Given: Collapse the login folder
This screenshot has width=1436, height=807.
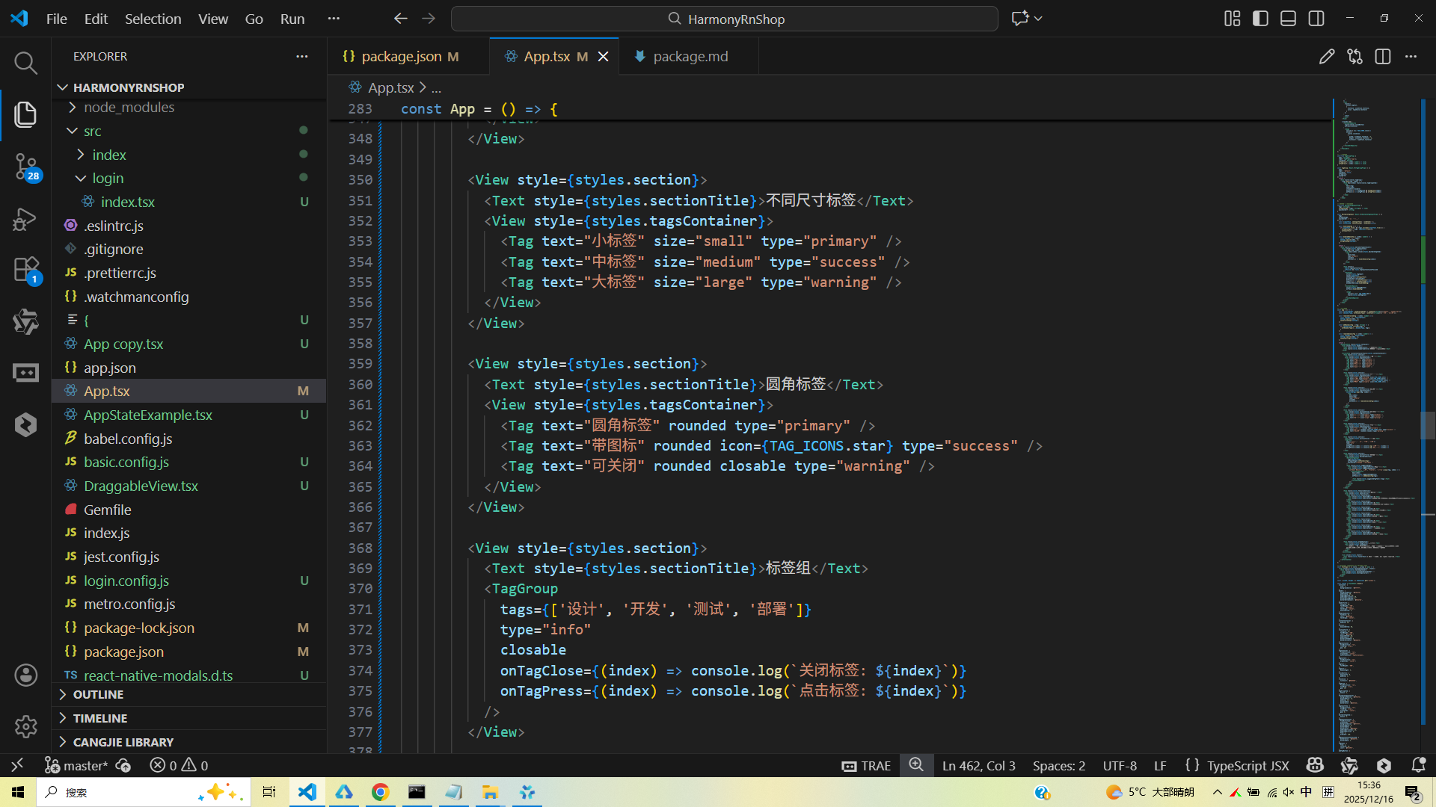Looking at the screenshot, I should pyautogui.click(x=108, y=179).
